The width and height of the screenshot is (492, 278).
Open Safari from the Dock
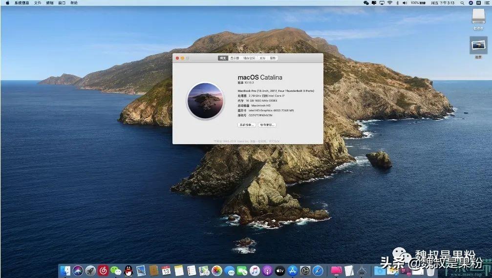(x=318, y=270)
